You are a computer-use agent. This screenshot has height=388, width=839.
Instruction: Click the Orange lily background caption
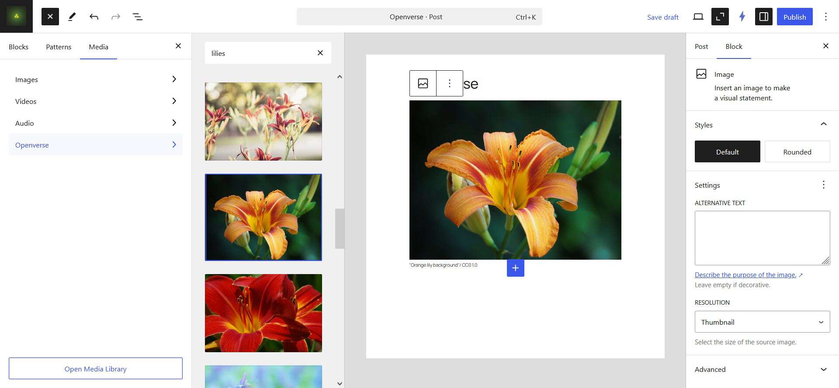443,265
